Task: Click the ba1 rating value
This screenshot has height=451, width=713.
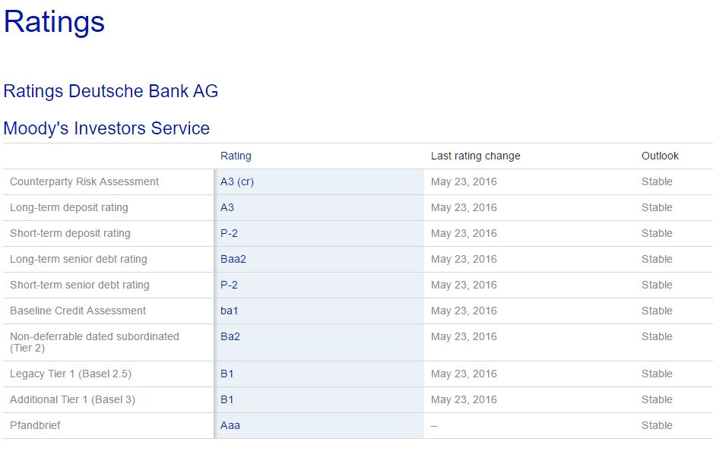Action: click(230, 311)
